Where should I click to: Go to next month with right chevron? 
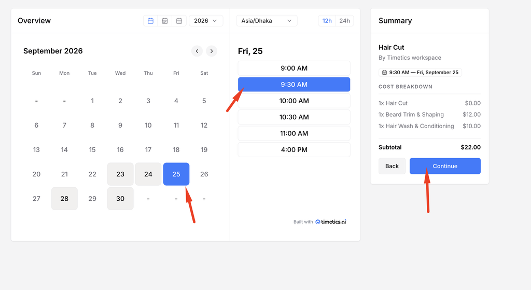pos(212,51)
